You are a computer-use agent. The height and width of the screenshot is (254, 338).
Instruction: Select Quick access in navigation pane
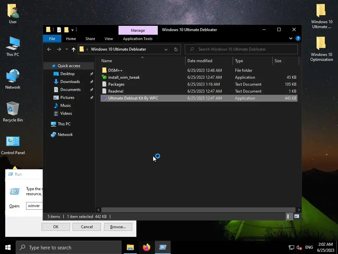click(x=69, y=66)
